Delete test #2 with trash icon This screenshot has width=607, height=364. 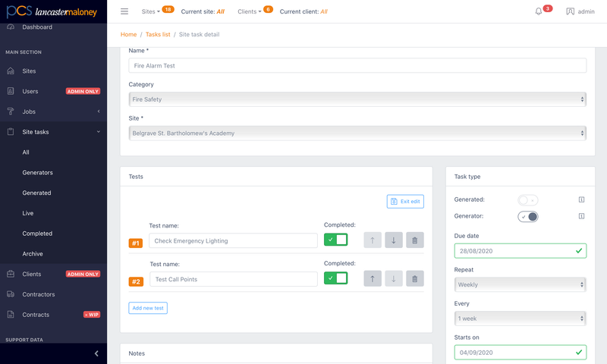[x=414, y=278]
